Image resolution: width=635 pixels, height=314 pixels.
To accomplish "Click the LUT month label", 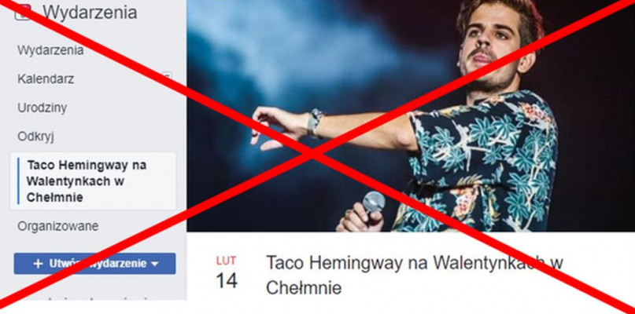I will coord(226,261).
